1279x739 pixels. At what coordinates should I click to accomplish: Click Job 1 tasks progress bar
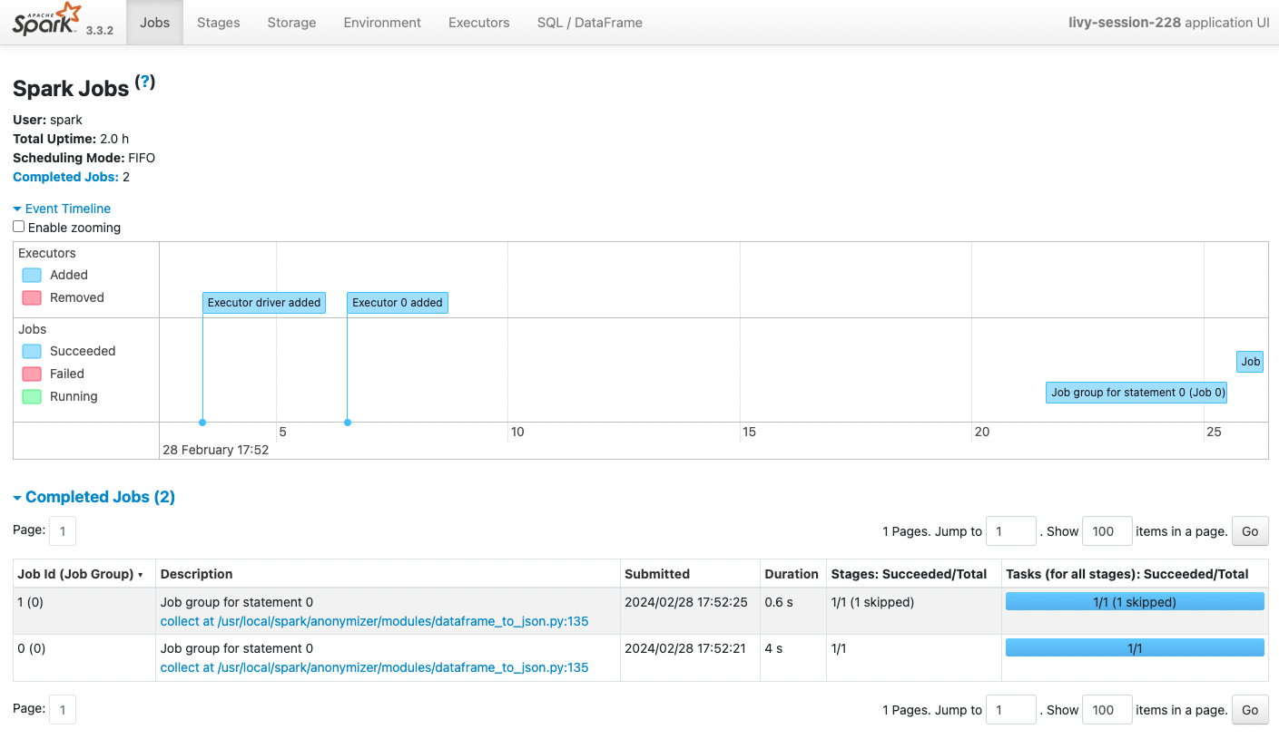point(1134,602)
